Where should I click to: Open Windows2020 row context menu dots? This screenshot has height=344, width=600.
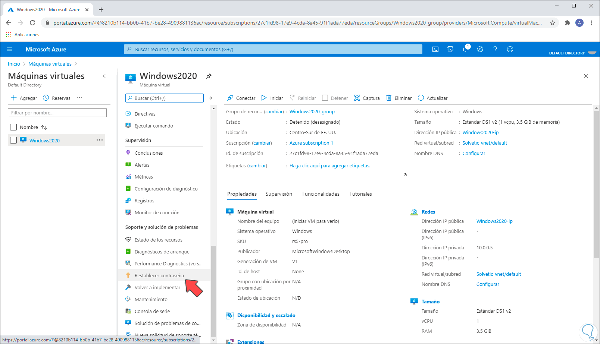point(100,140)
